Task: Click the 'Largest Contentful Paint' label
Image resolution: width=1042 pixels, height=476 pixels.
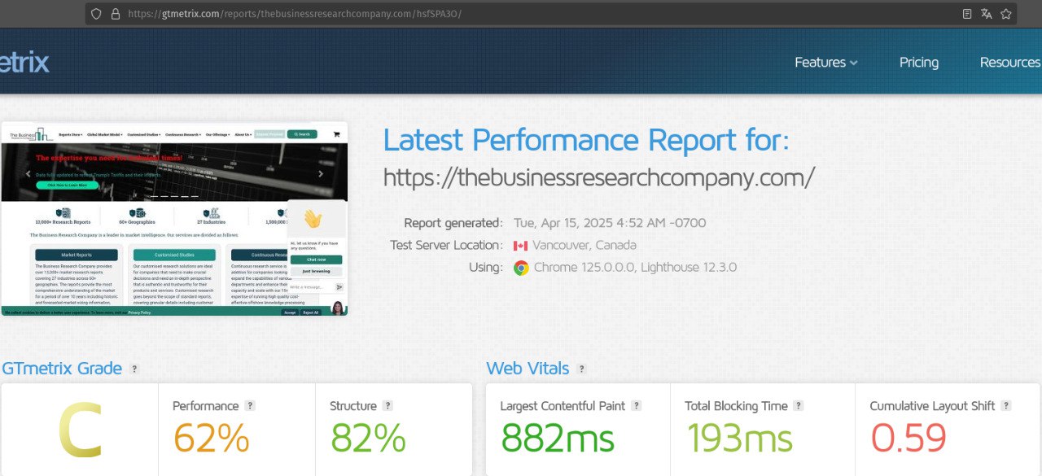Action: pyautogui.click(x=563, y=406)
